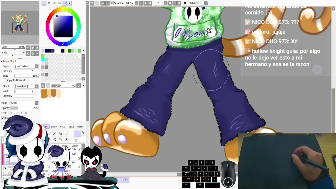Open the rotation angle dropdown in toolbar

[165, 3]
